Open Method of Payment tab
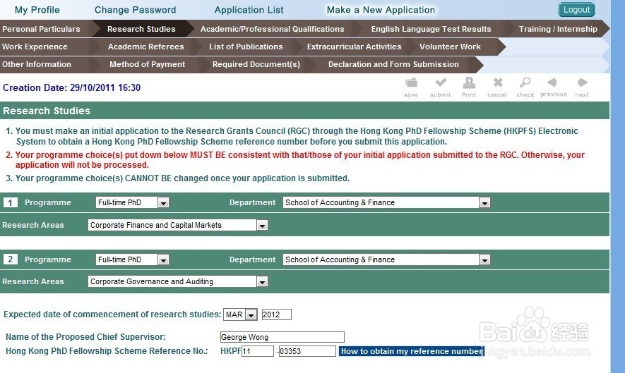 click(147, 64)
